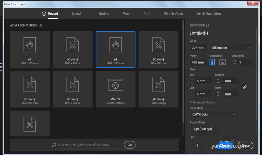Screen dimensions: 262x155
Task: Click the Preset Details panel scrollbar
Action: (257, 74)
